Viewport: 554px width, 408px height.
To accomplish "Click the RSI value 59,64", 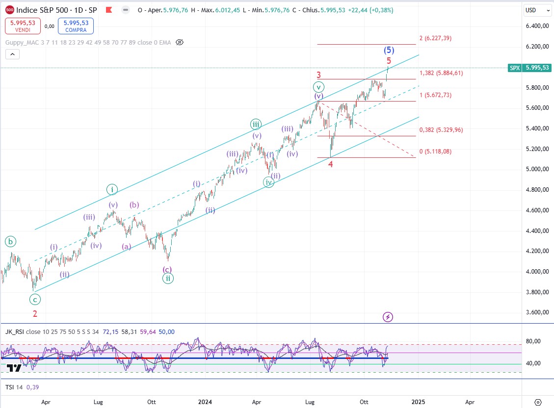I will coord(148,332).
